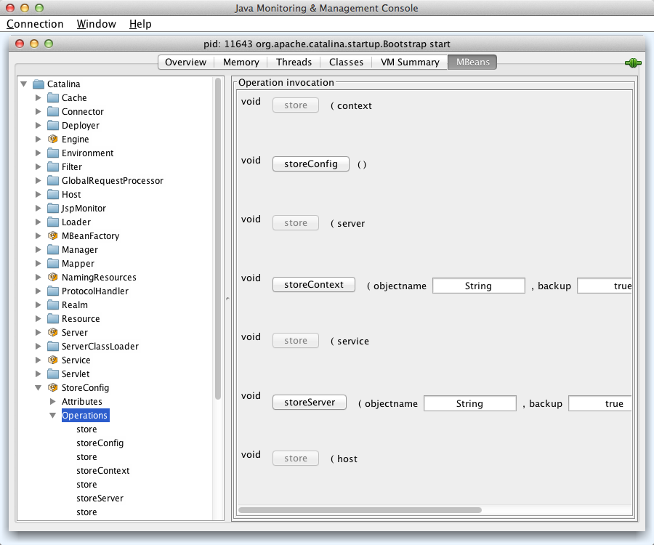Viewport: 654px width, 545px height.
Task: Click the JspMonitor folder icon
Action: coord(53,208)
